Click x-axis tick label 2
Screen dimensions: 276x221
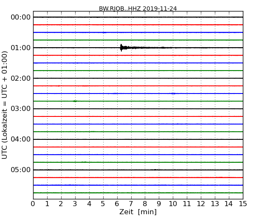tap(61, 204)
